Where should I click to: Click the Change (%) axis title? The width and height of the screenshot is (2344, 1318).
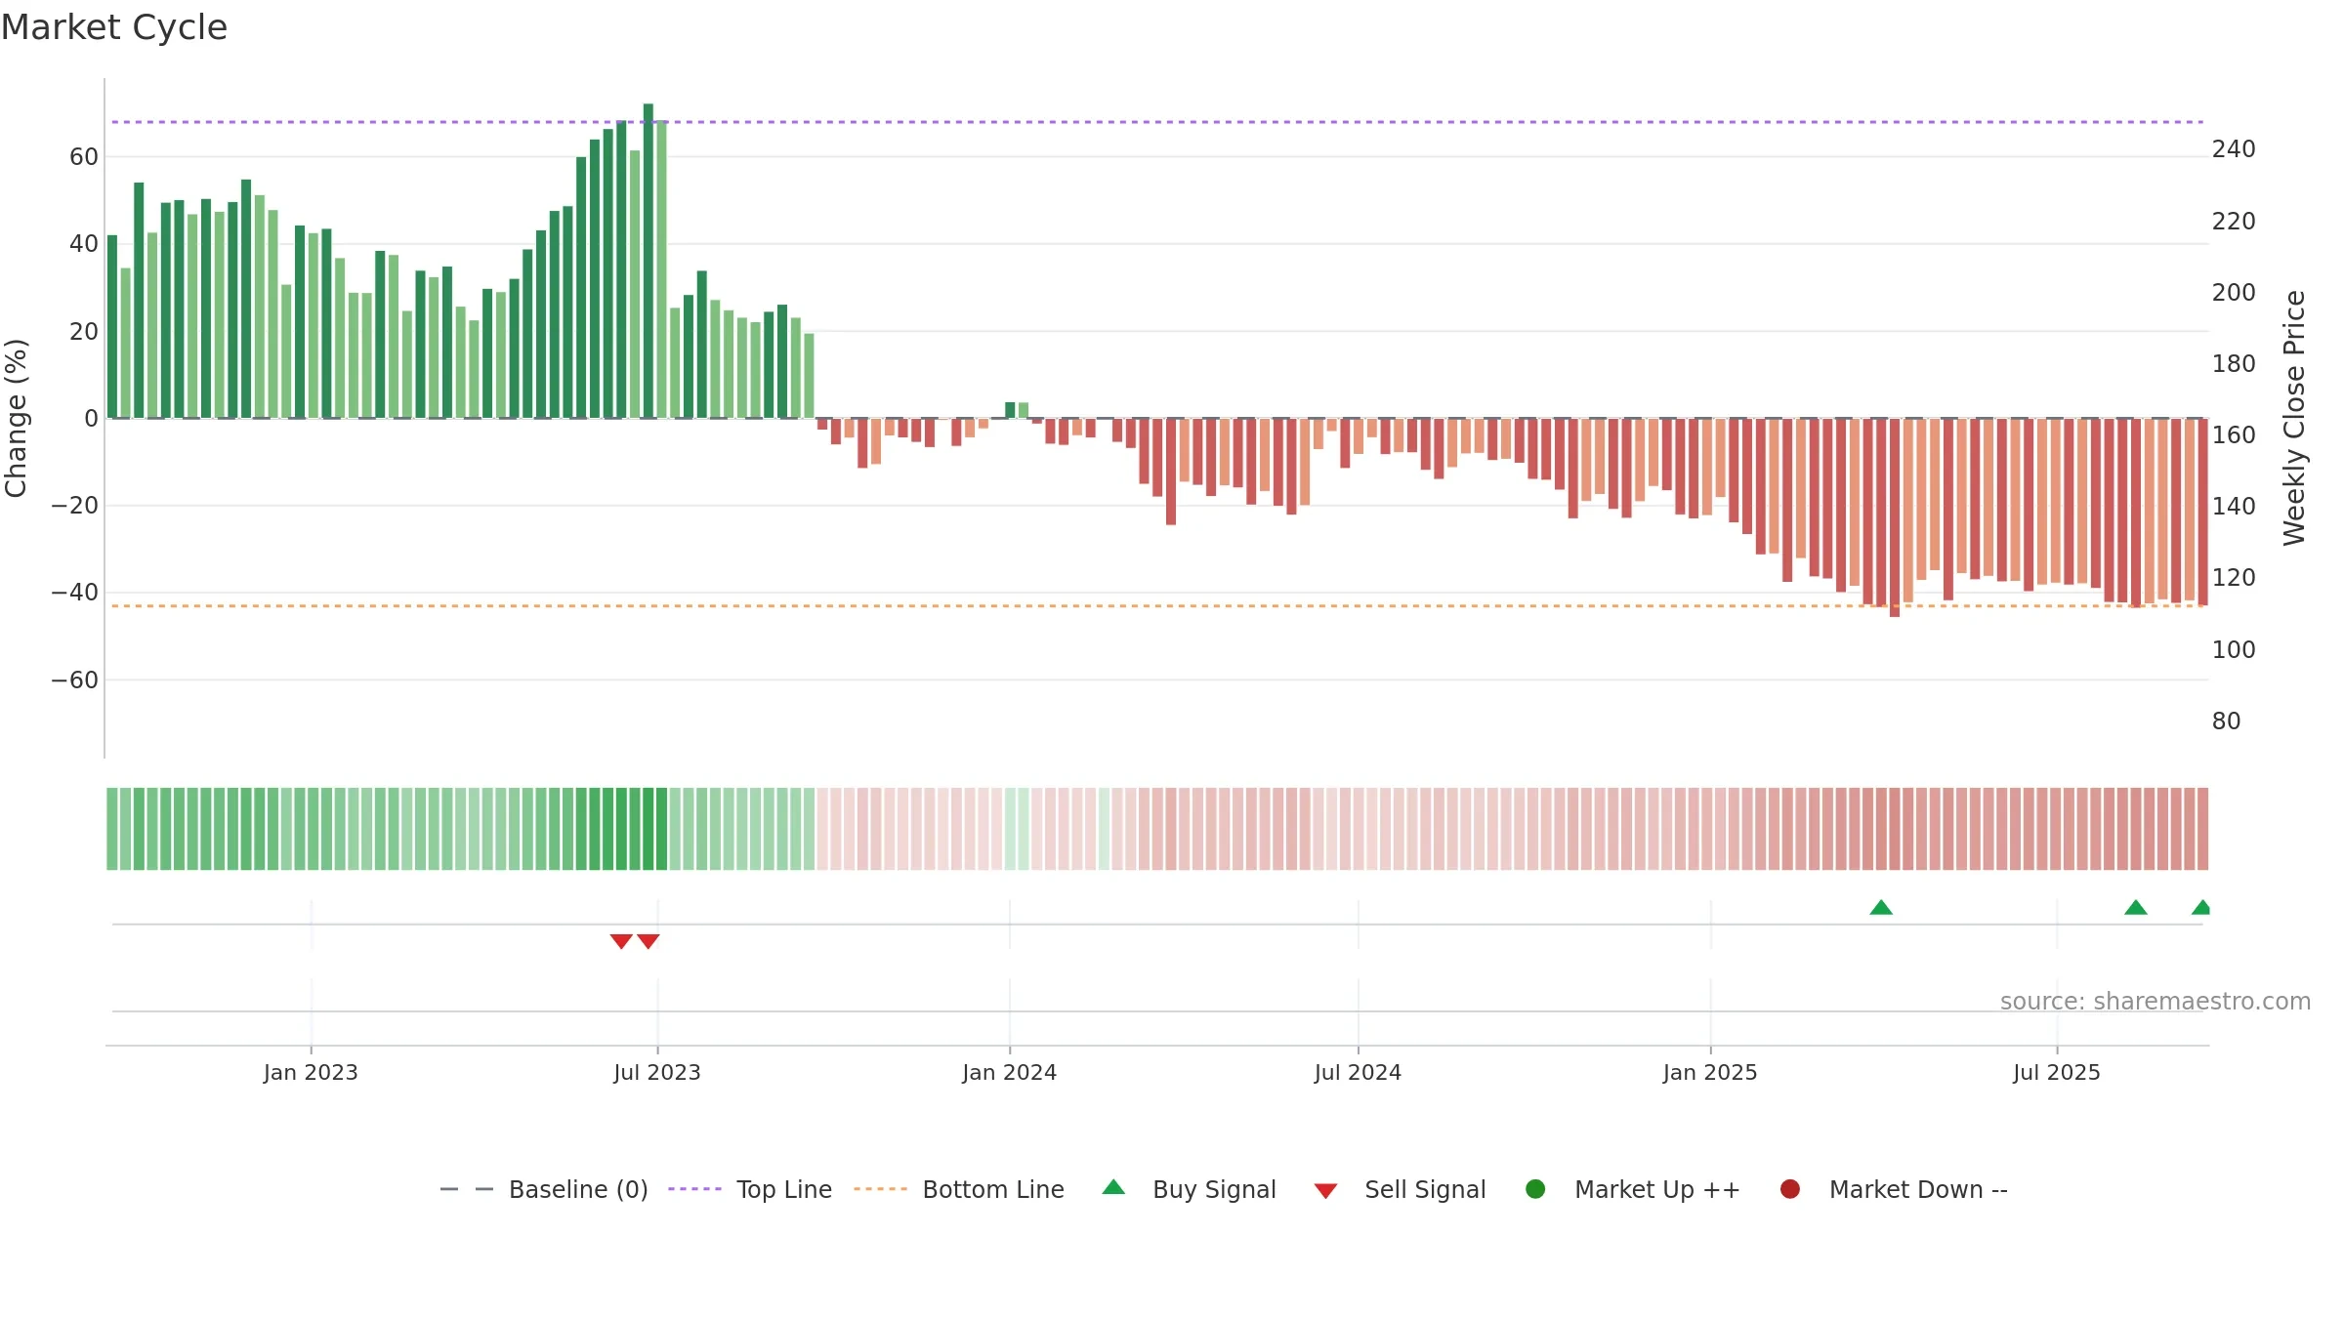point(16,418)
